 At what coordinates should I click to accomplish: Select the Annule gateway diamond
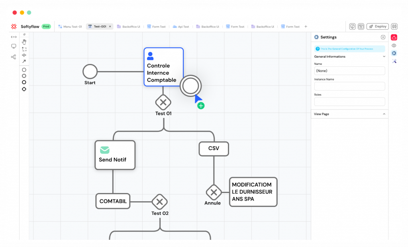[x=214, y=193]
